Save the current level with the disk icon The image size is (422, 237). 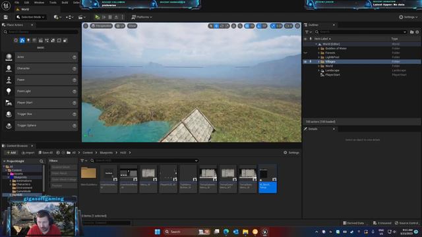(6, 17)
